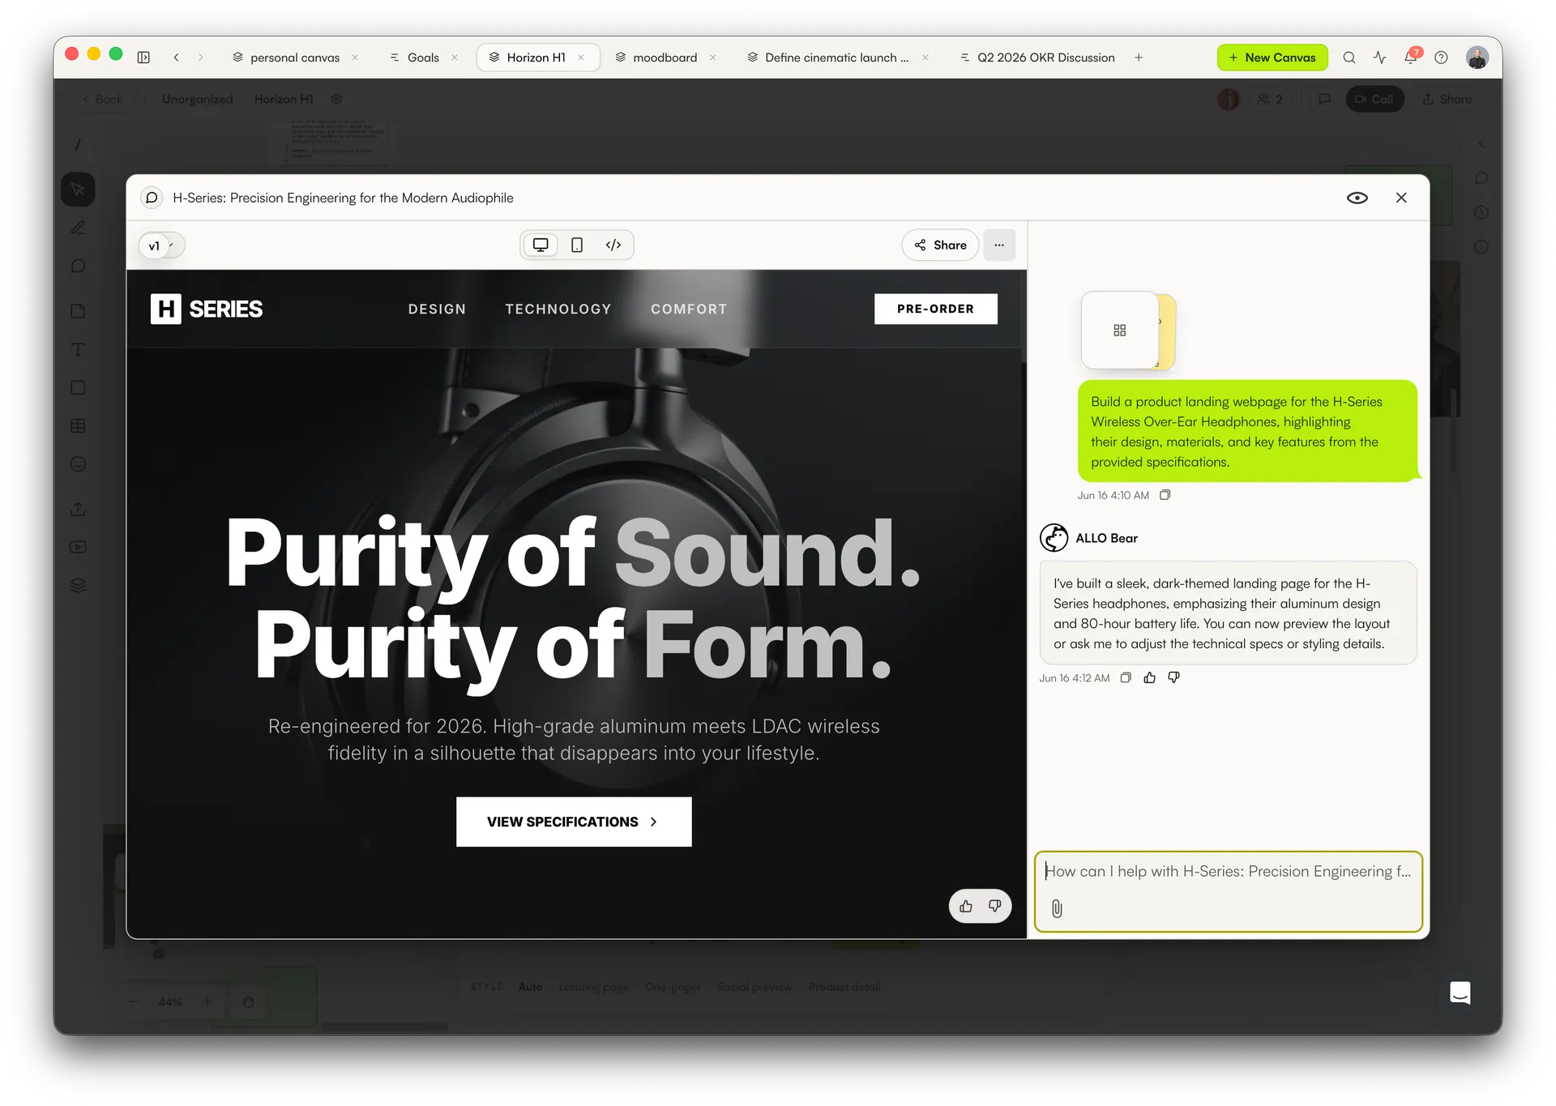Copy the user message from 4:10 AM
Viewport: 1556px width, 1106px height.
(x=1165, y=495)
